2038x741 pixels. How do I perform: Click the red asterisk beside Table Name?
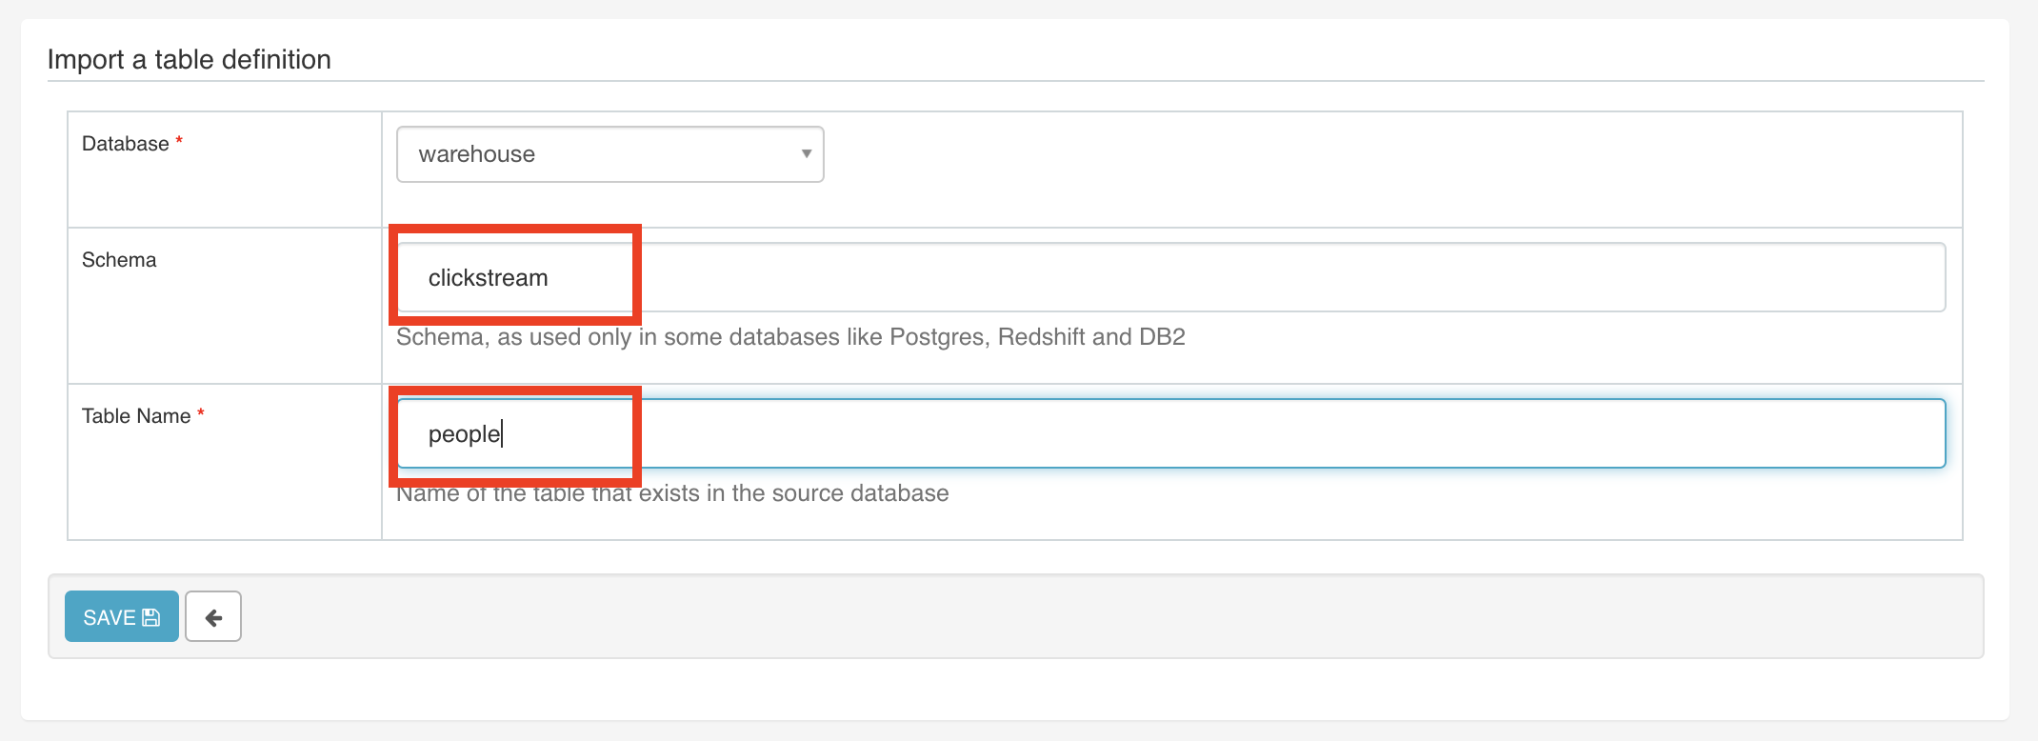coord(201,413)
